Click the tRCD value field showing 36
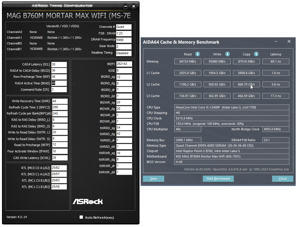 (x=59, y=71)
